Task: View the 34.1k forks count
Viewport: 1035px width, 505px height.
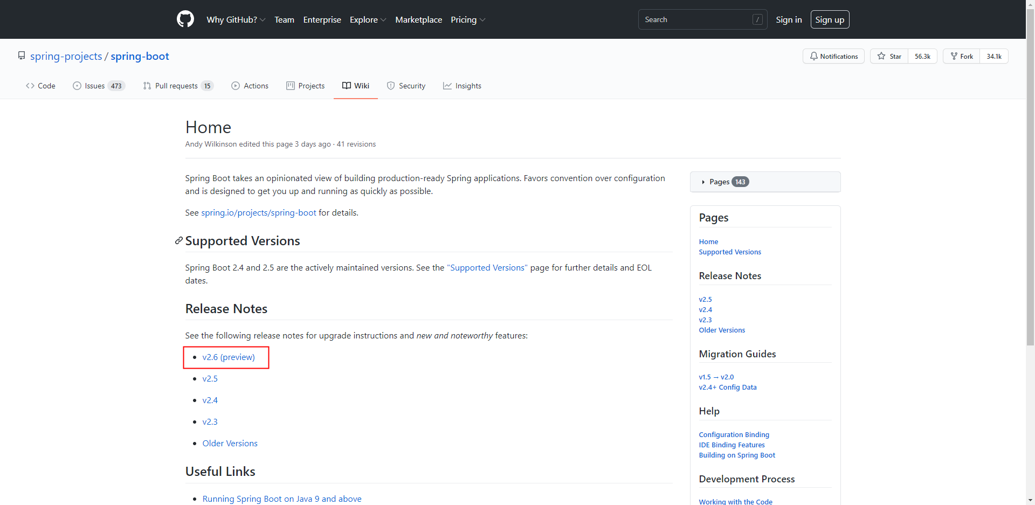Action: [x=994, y=56]
